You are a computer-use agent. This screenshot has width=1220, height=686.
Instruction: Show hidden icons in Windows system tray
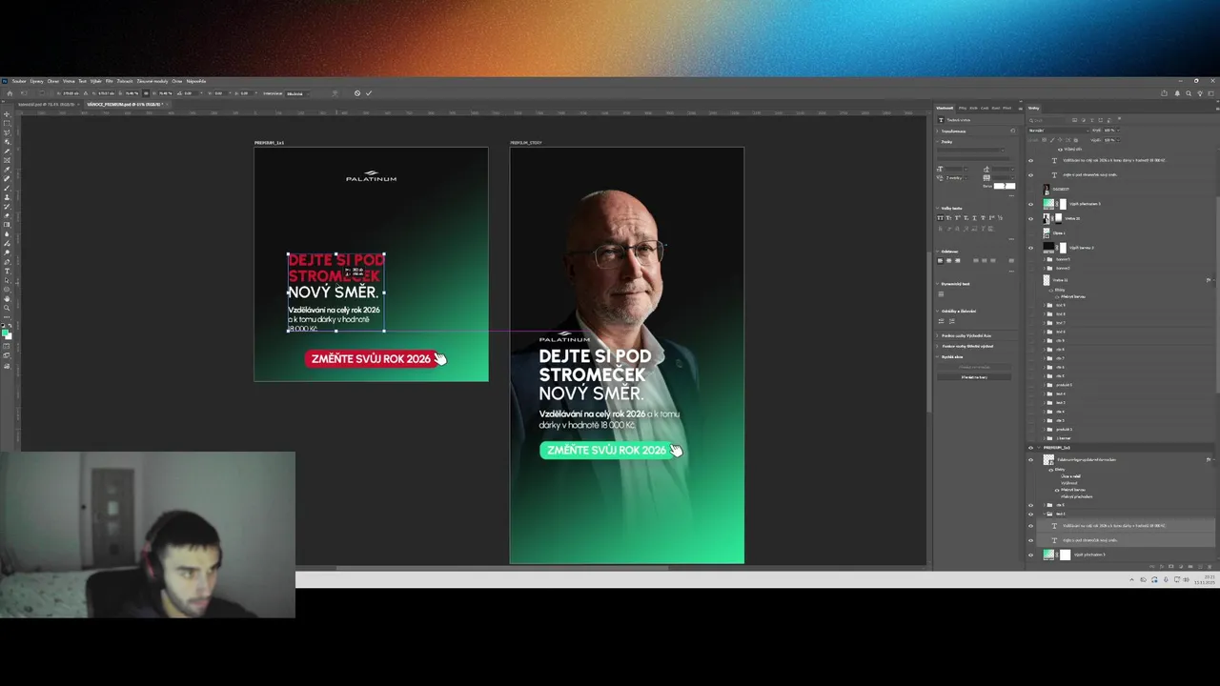tap(1131, 579)
